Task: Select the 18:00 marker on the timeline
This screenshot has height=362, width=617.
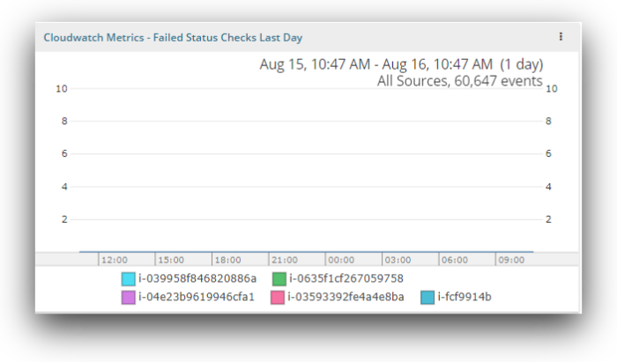Action: coord(227,260)
